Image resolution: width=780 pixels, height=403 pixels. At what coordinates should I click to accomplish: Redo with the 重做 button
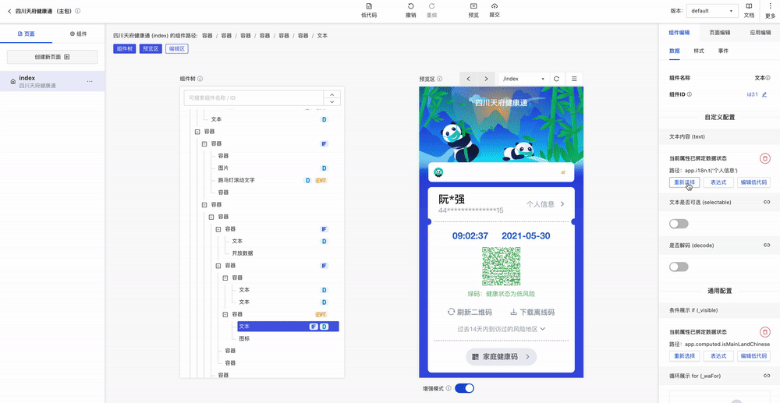432,10
